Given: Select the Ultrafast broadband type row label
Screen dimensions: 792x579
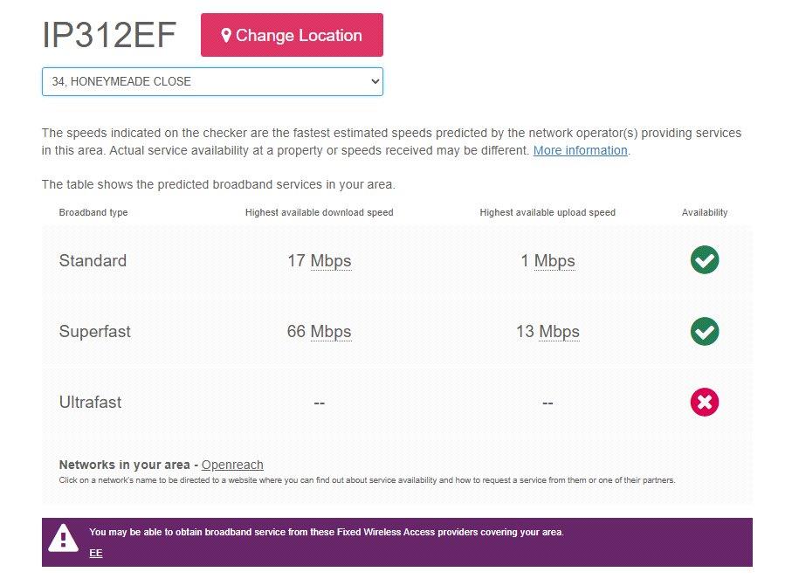Looking at the screenshot, I should point(91,403).
